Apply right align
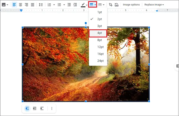This screenshot has width=179, height=116. [27, 5]
